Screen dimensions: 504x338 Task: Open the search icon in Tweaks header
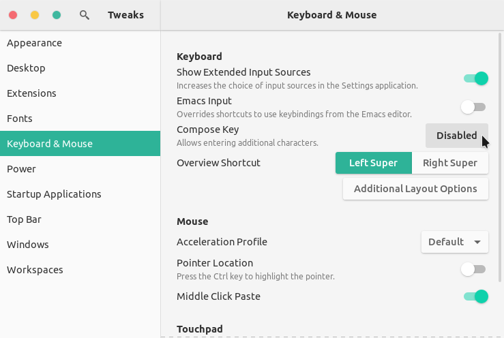85,15
